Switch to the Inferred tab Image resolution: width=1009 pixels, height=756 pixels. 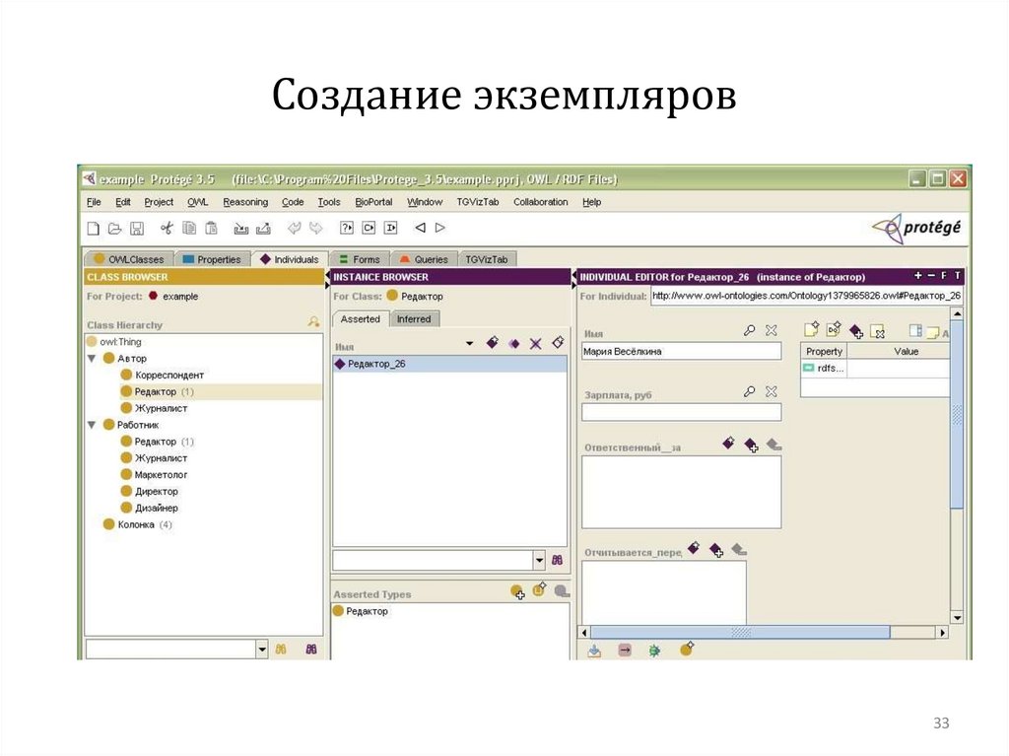coord(414,319)
